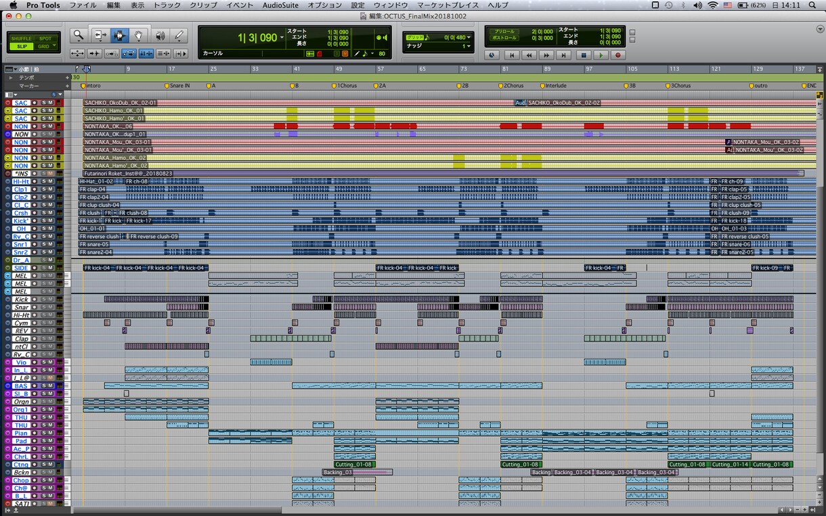The width and height of the screenshot is (826, 516).
Task: Toggle Tab to Transient button
Action: pyautogui.click(x=94, y=53)
